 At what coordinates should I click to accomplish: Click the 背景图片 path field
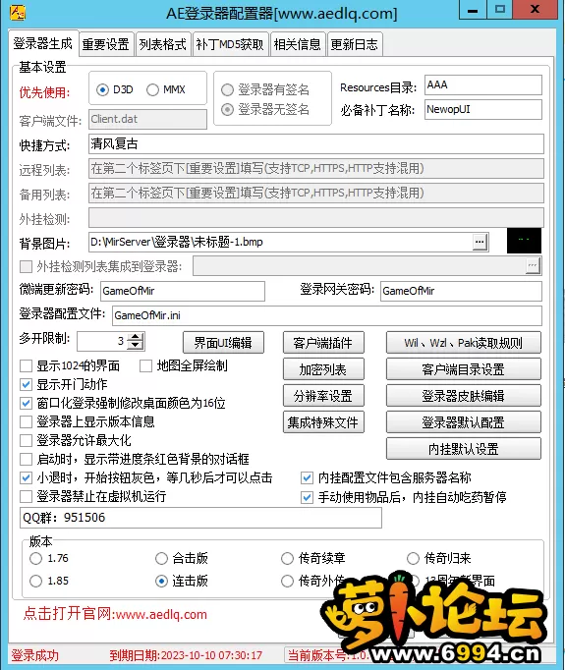point(281,243)
